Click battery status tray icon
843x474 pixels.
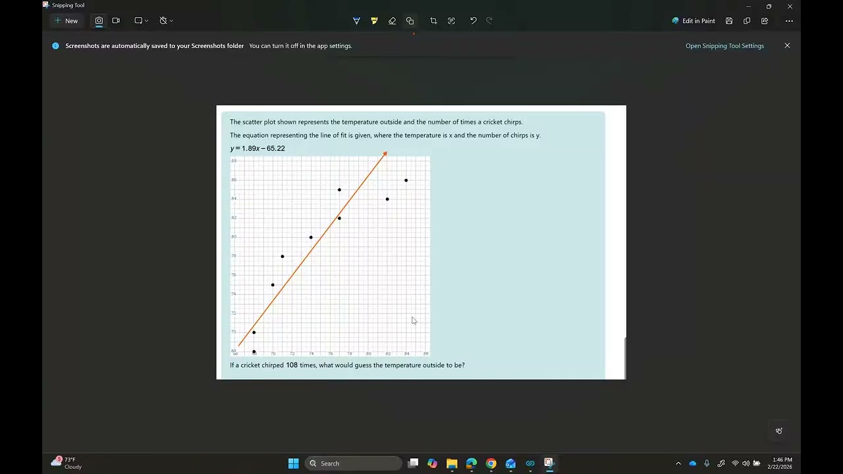(x=757, y=463)
